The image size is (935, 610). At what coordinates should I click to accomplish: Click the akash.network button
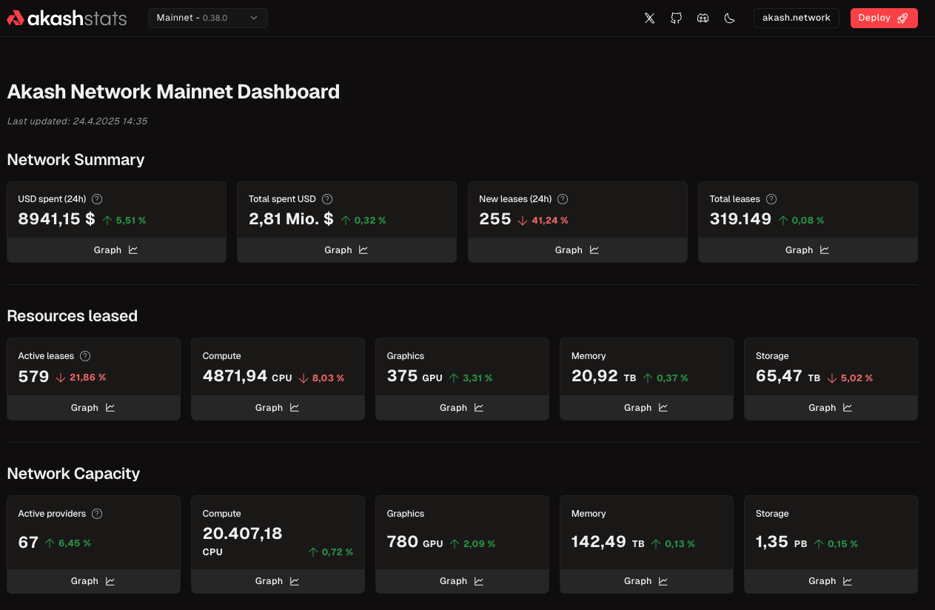click(796, 18)
